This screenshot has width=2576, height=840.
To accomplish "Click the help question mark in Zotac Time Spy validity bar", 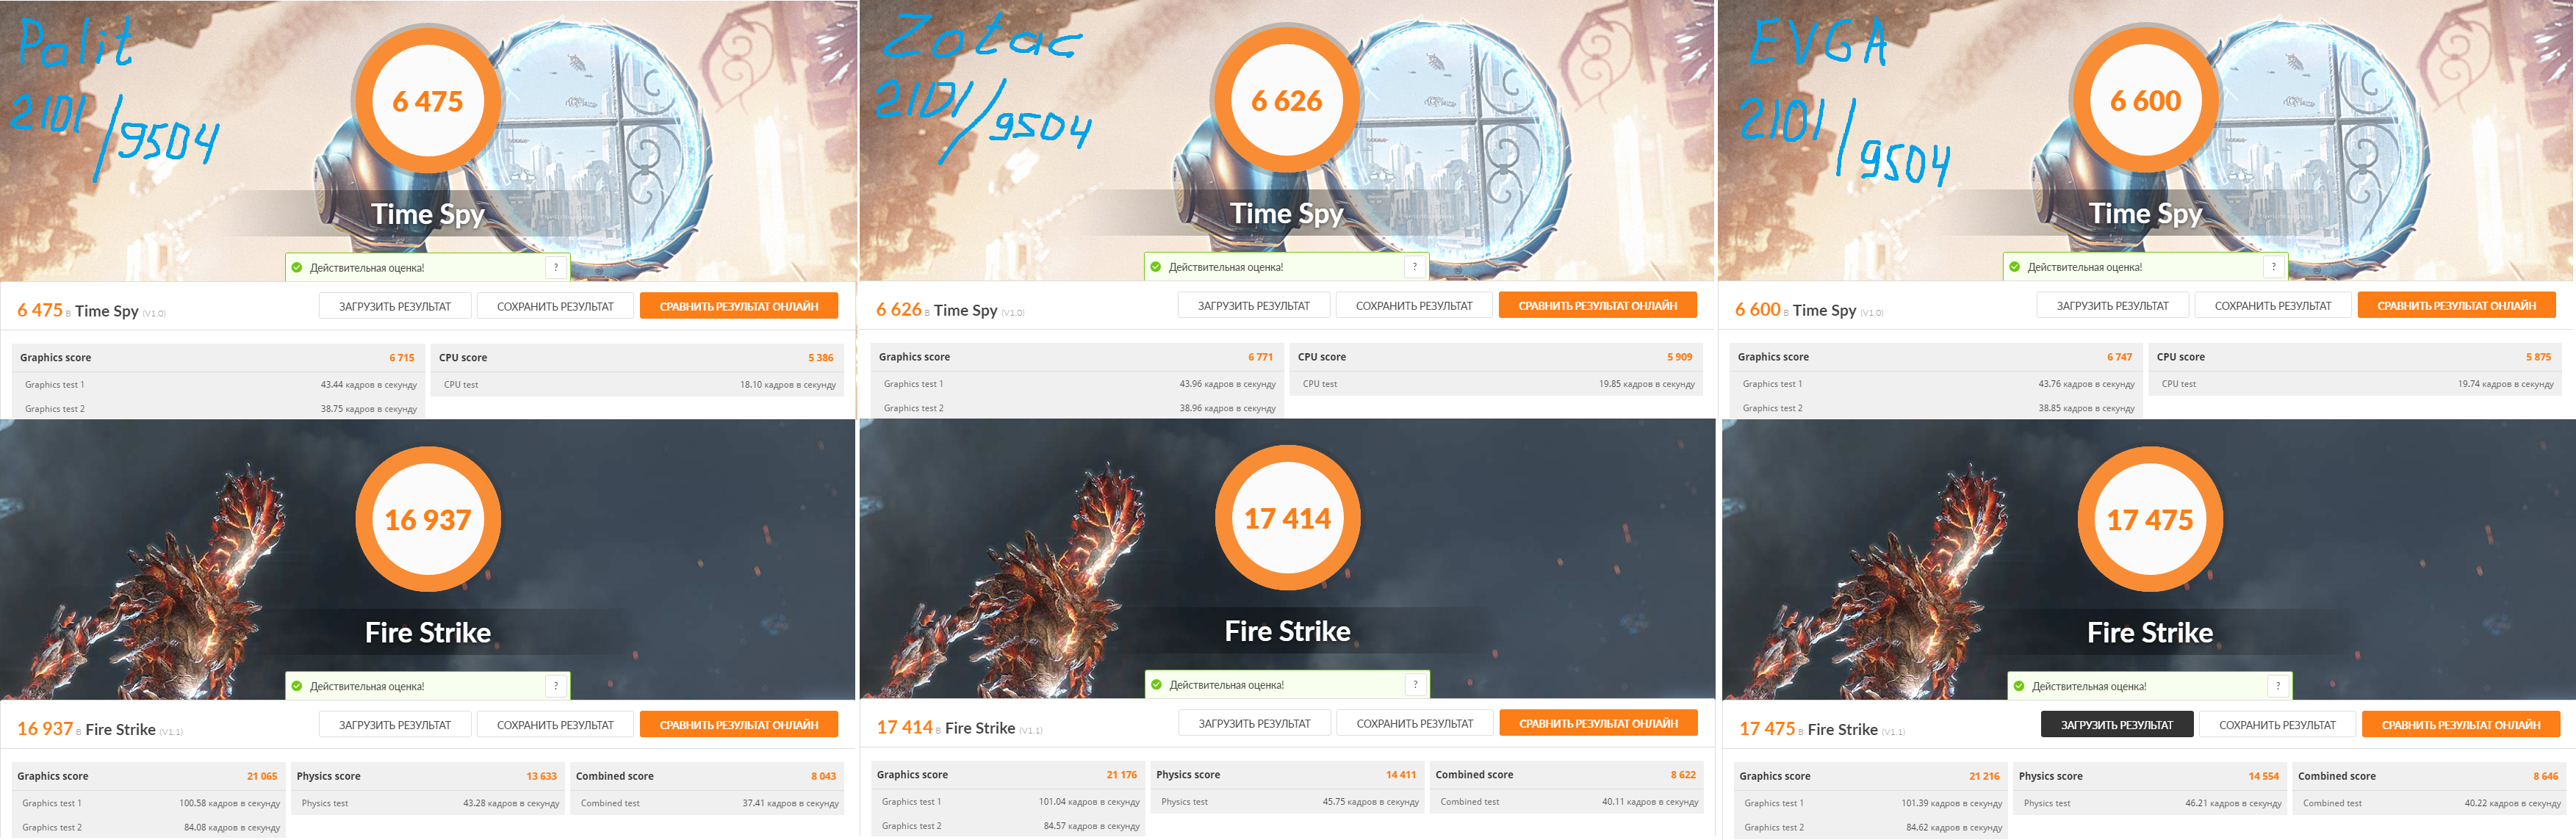I will tap(1414, 267).
